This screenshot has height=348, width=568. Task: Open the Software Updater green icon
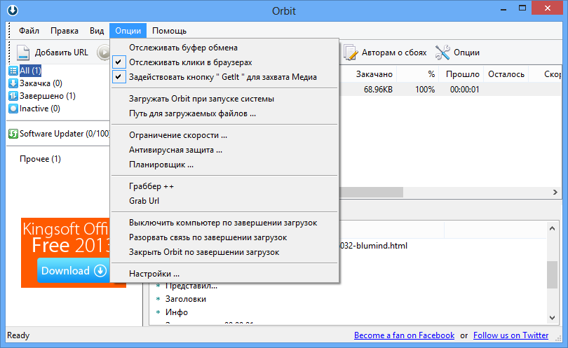[13, 134]
